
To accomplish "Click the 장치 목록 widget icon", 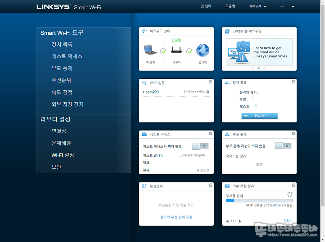I will tap(227, 83).
